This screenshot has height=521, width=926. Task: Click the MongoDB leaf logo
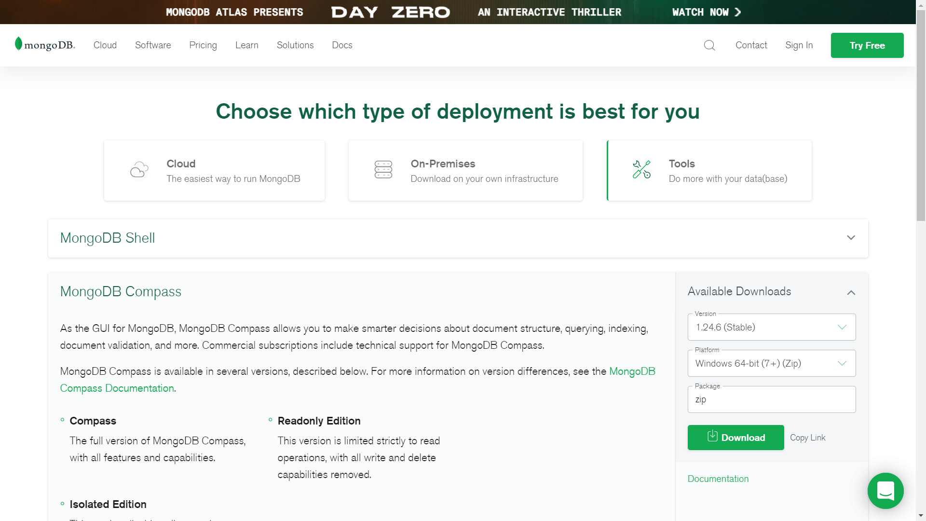[x=19, y=44]
